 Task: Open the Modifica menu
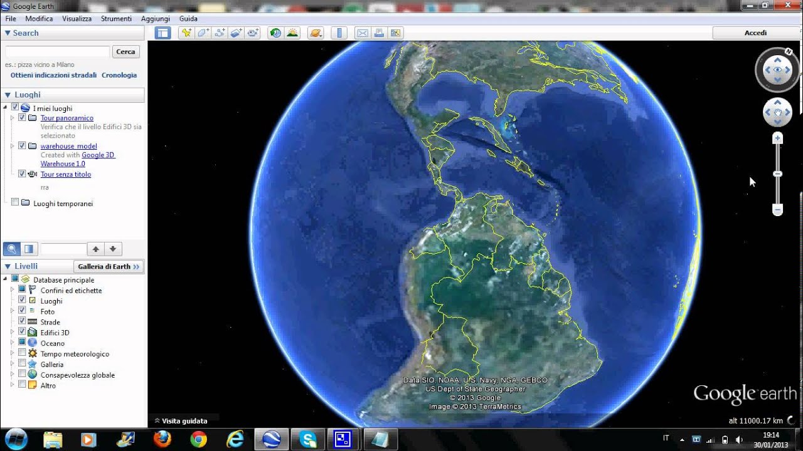click(39, 19)
